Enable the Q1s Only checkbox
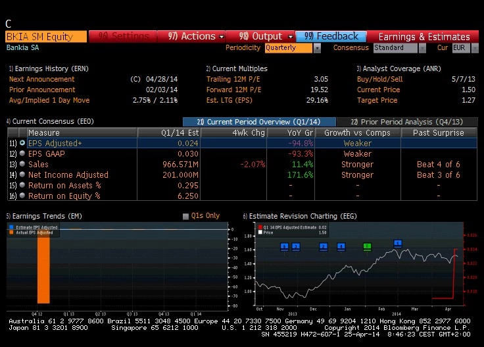This screenshot has width=484, height=347. pos(185,216)
